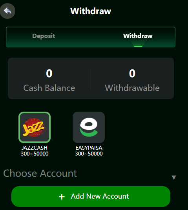Choose the EASYPAISA text label

coord(89,148)
